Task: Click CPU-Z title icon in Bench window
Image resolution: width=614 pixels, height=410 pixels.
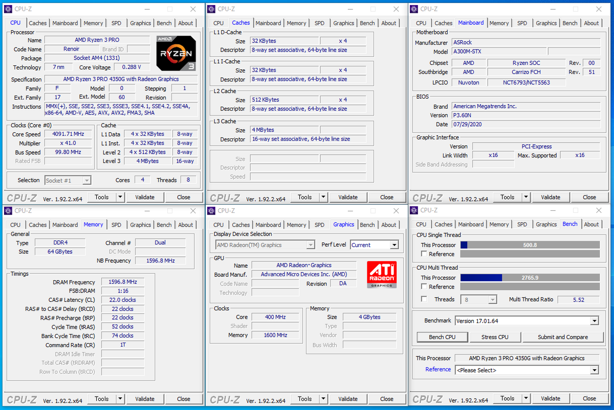Action: pyautogui.click(x=414, y=210)
